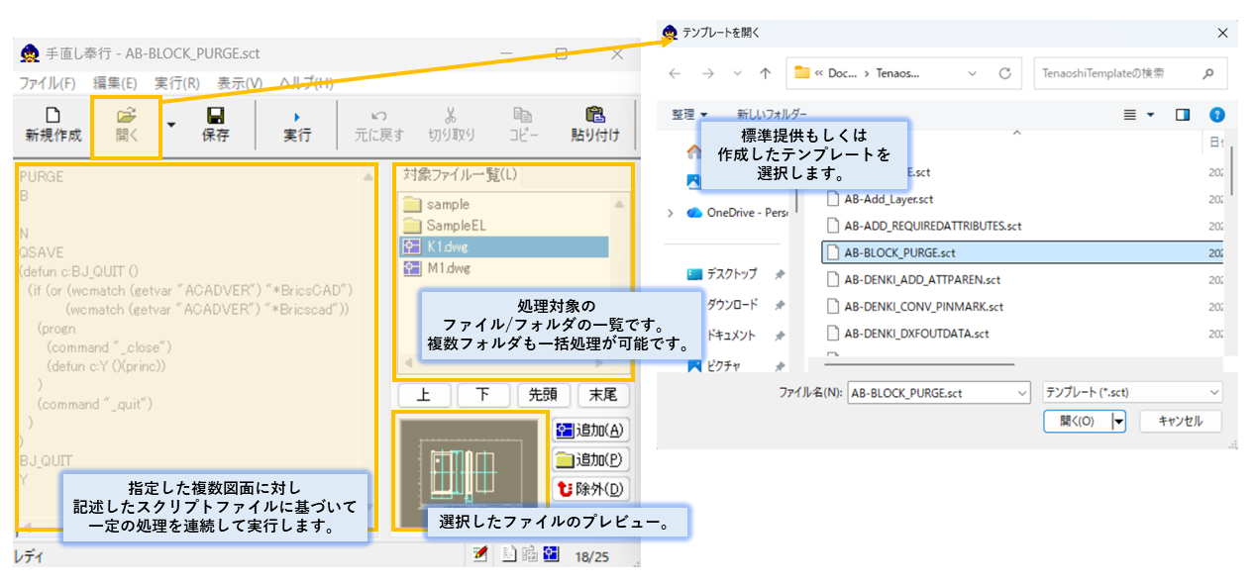
Task: Click the blue drawing icon beside 18/25 counter
Action: click(x=550, y=554)
